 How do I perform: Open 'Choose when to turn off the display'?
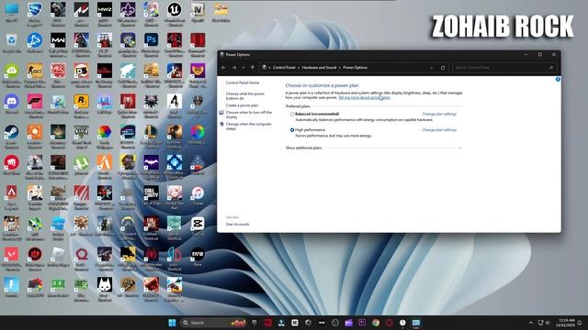tap(249, 115)
